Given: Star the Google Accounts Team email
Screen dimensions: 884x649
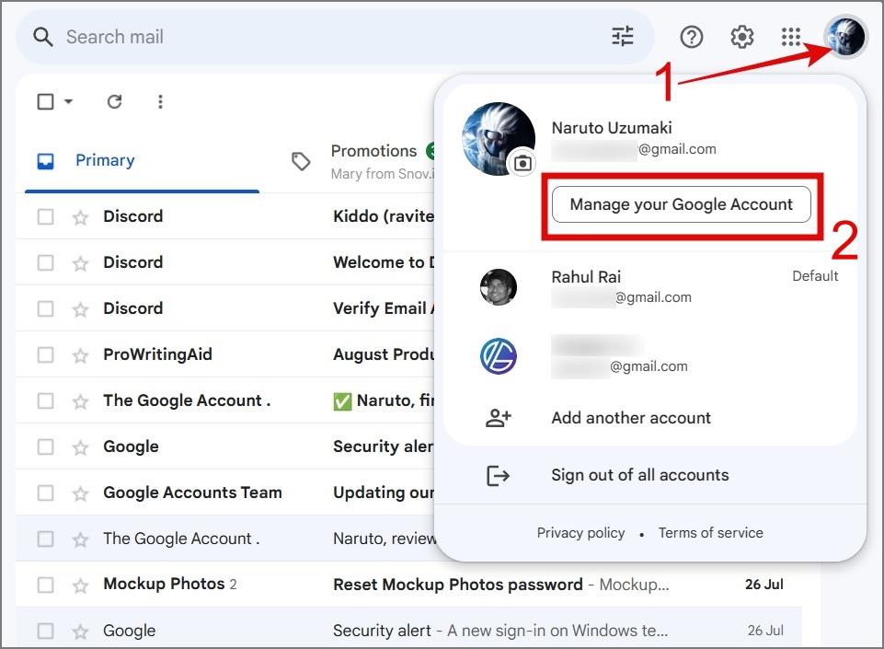Looking at the screenshot, I should [x=81, y=493].
